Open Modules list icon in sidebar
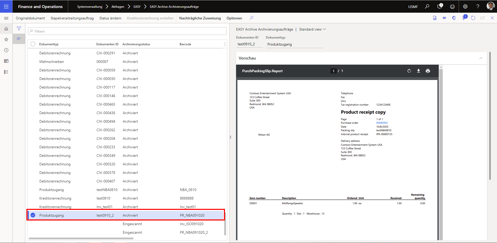The height and width of the screenshot is (243, 497). pyautogui.click(x=6, y=72)
